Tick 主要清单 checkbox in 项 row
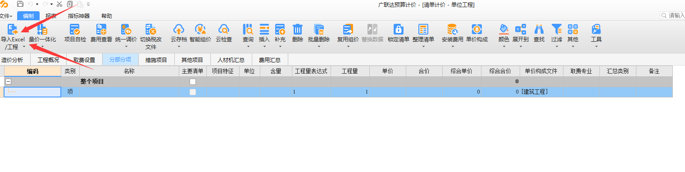Image resolution: width=685 pixels, height=172 pixels. click(193, 92)
